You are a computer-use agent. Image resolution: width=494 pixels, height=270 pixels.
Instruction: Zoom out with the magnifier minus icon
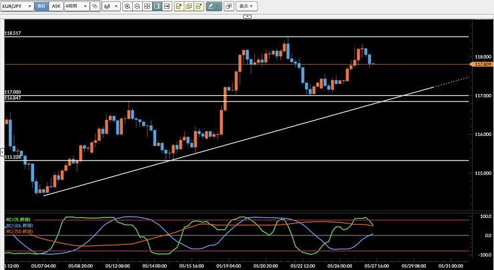coord(137,6)
